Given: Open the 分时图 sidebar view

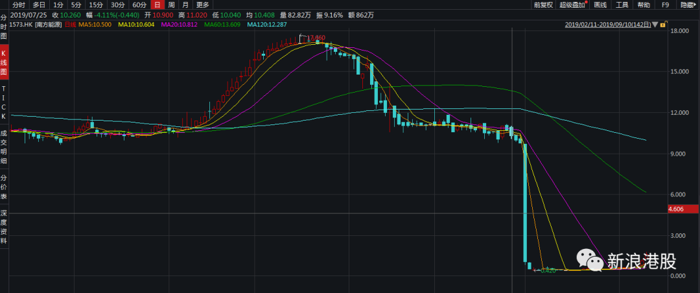Looking at the screenshot, I should coord(4,27).
